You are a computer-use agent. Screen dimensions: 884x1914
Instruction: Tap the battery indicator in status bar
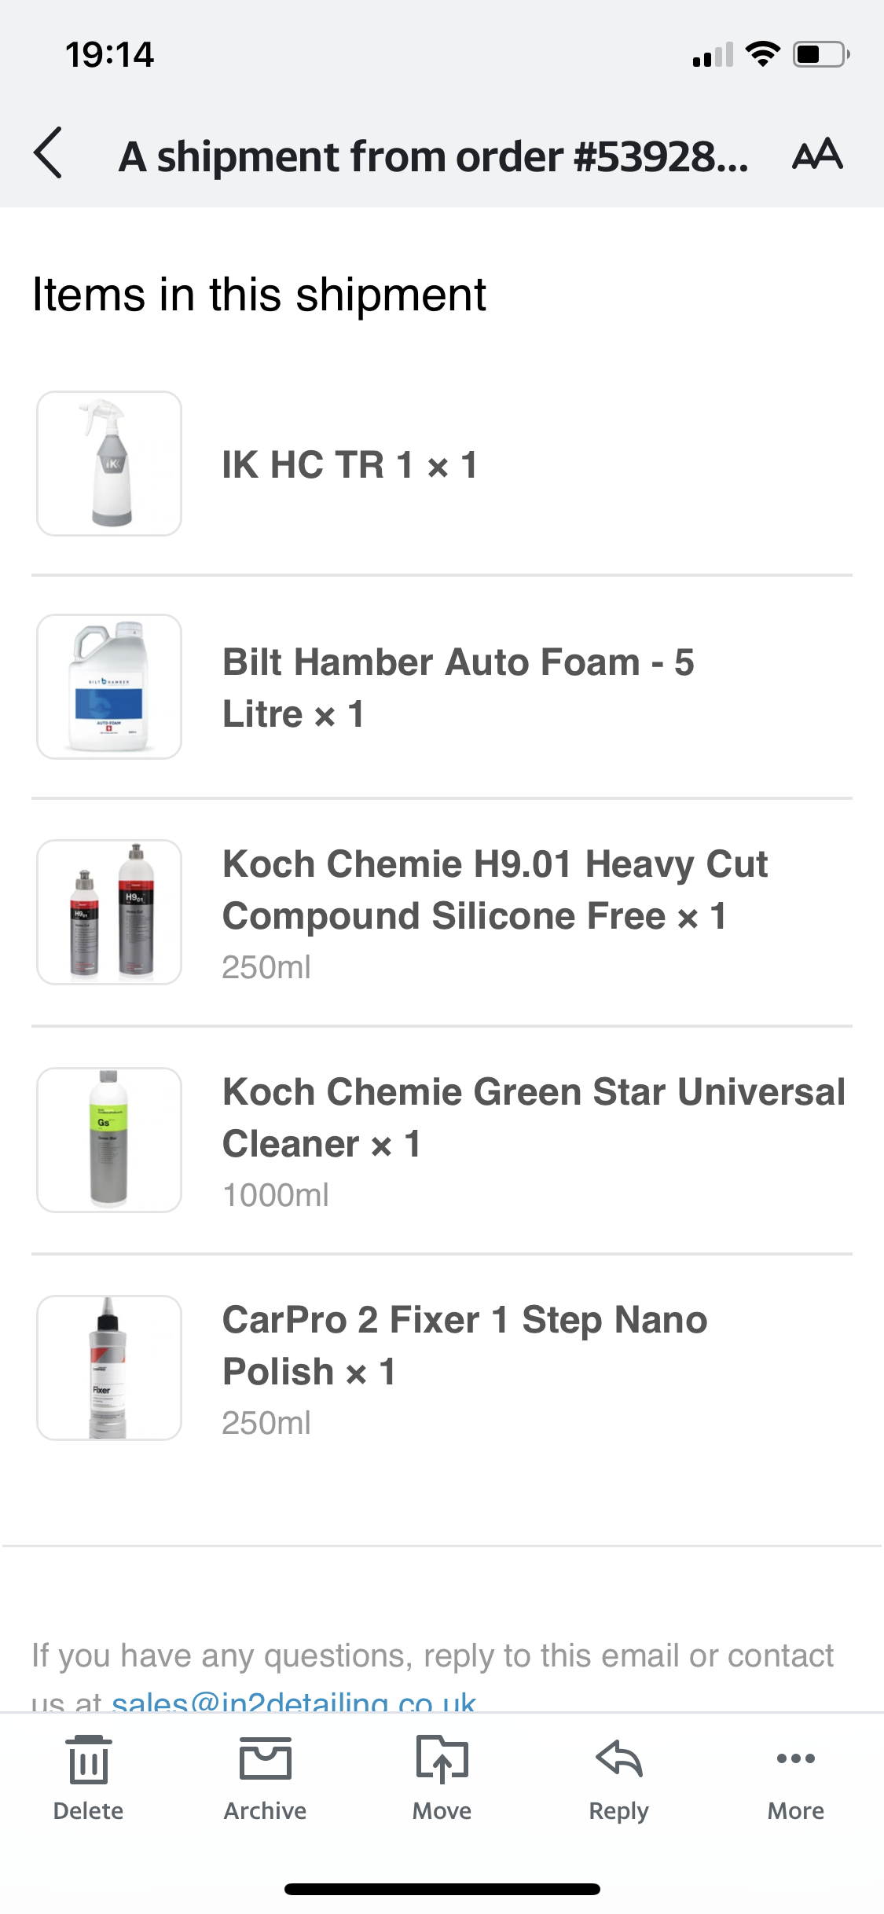821,54
